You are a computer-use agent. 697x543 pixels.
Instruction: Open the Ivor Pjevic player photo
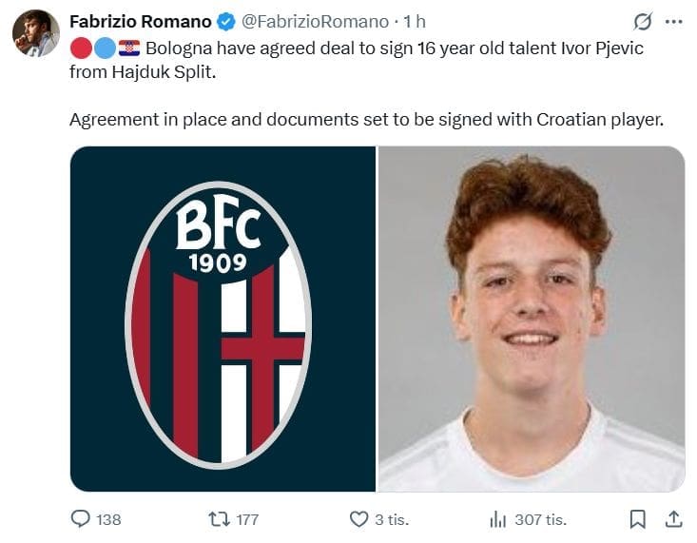tap(532, 319)
